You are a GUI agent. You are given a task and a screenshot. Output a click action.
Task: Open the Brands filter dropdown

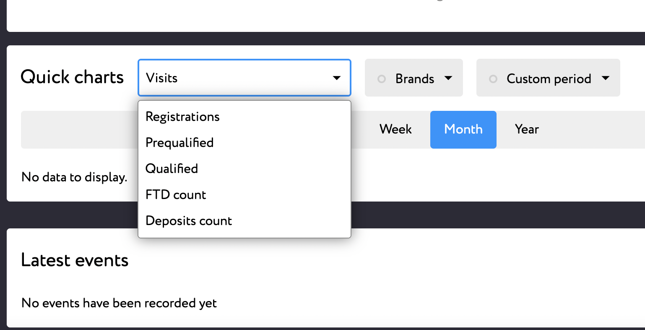coord(414,78)
